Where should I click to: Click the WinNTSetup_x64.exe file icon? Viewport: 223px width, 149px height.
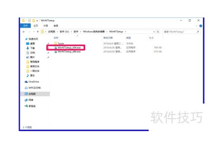click(56, 48)
